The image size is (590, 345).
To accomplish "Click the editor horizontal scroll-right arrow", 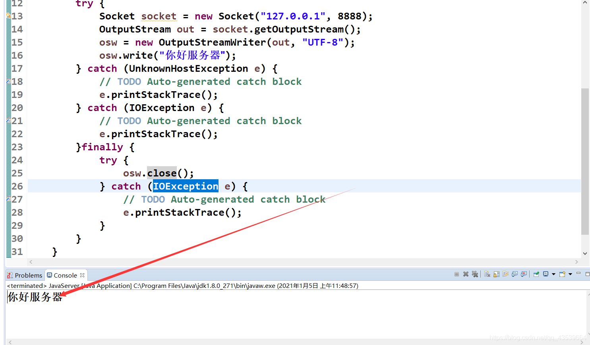I will tap(576, 262).
